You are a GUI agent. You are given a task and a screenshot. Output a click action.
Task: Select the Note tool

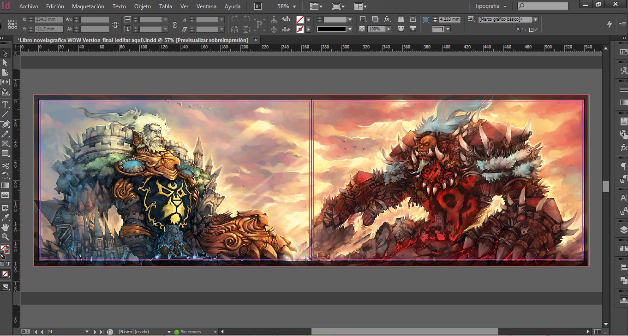pos(5,208)
